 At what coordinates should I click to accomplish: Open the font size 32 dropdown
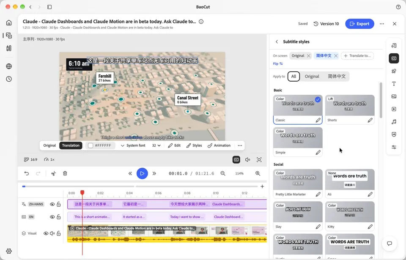coord(156,145)
